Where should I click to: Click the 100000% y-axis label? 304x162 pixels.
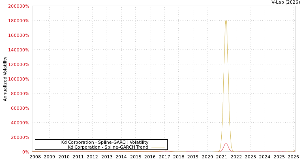(x=19, y=79)
